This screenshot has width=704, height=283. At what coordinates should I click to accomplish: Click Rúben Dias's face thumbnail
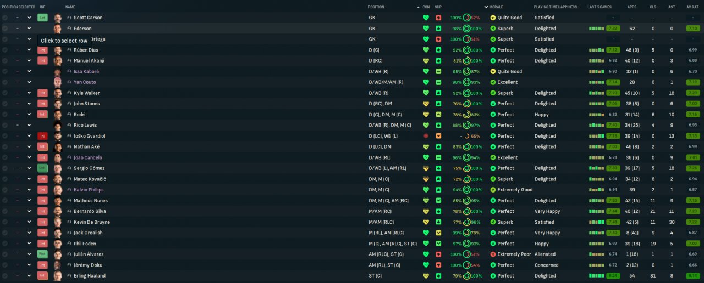pyautogui.click(x=58, y=50)
